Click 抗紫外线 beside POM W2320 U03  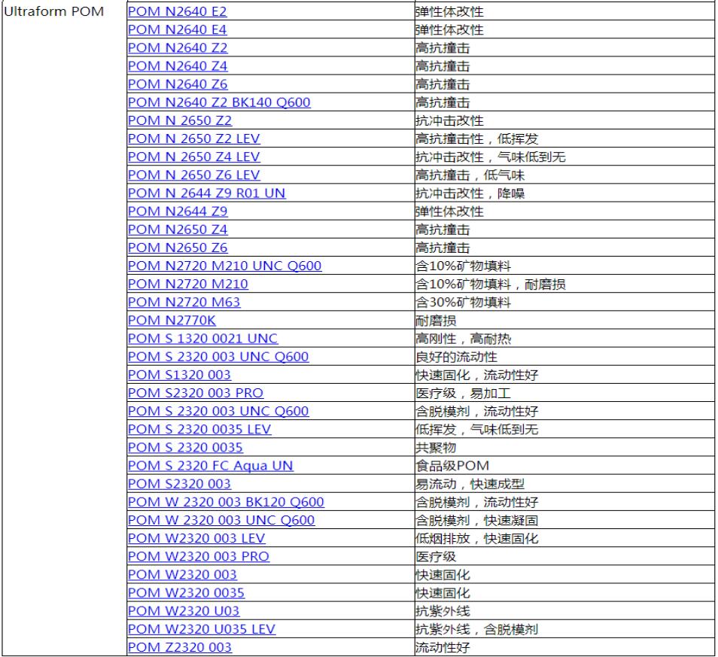click(443, 611)
